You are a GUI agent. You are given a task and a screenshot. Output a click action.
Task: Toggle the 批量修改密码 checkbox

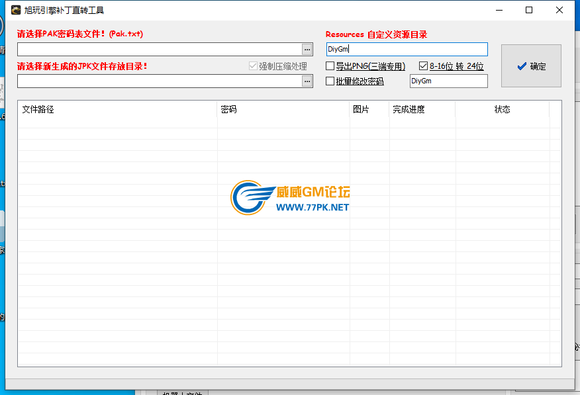(x=330, y=81)
